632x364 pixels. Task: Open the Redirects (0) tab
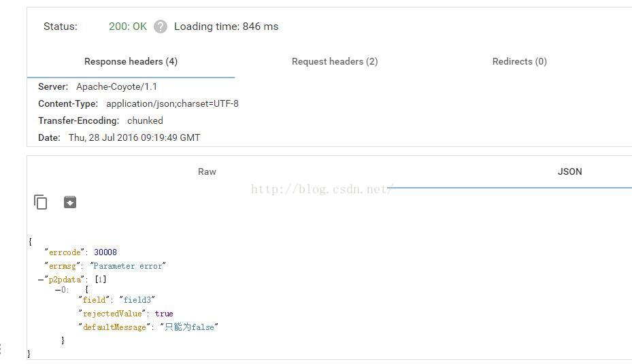pos(520,61)
